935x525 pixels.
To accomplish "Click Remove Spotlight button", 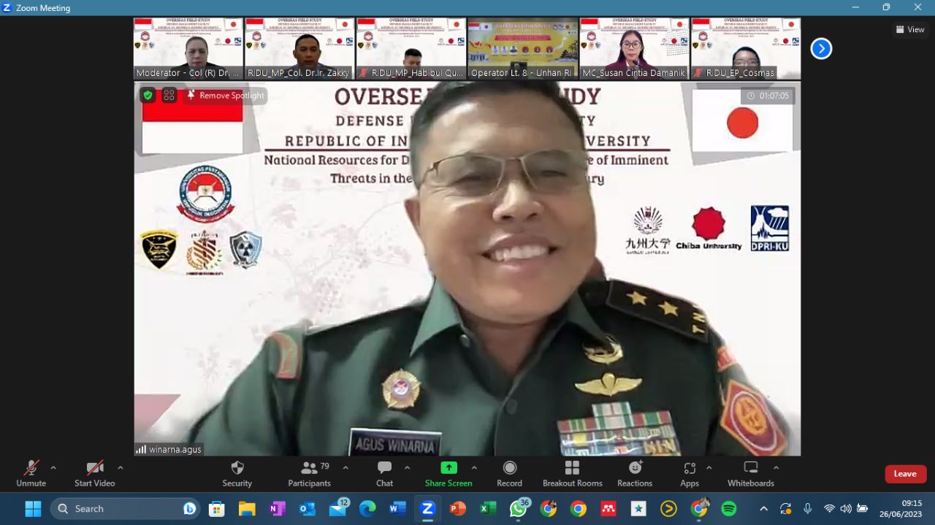I will [226, 96].
